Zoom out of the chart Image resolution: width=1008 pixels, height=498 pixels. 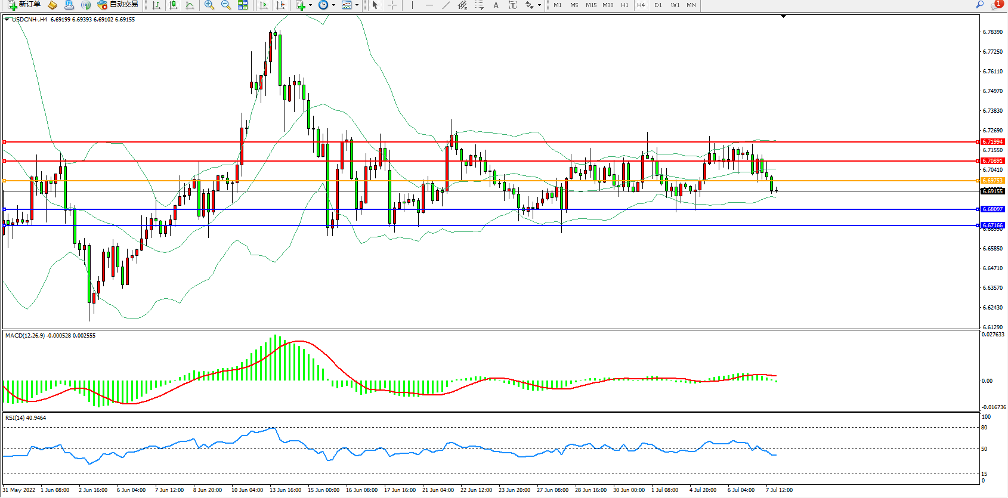click(x=226, y=5)
